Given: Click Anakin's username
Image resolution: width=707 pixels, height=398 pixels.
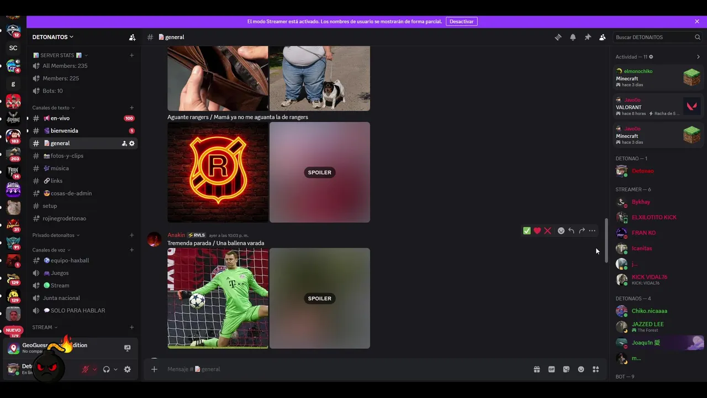Looking at the screenshot, I should [x=176, y=235].
